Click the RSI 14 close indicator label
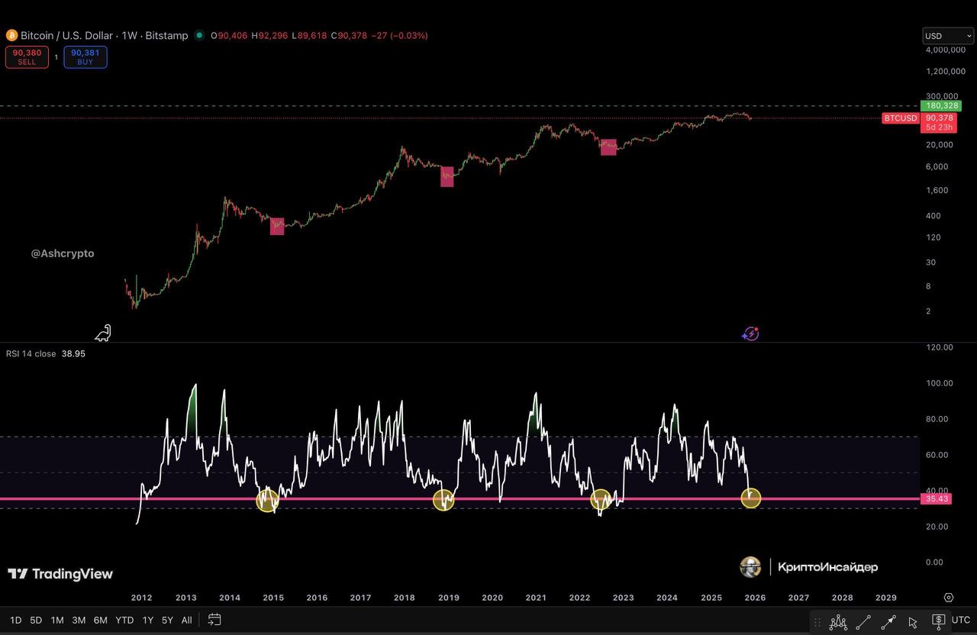The image size is (977, 635). [31, 353]
